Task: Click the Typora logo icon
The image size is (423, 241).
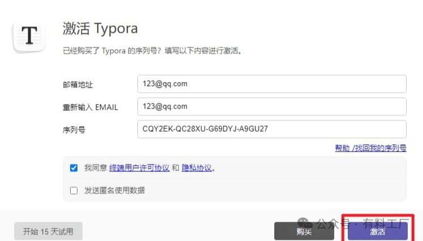Action: pos(29,35)
